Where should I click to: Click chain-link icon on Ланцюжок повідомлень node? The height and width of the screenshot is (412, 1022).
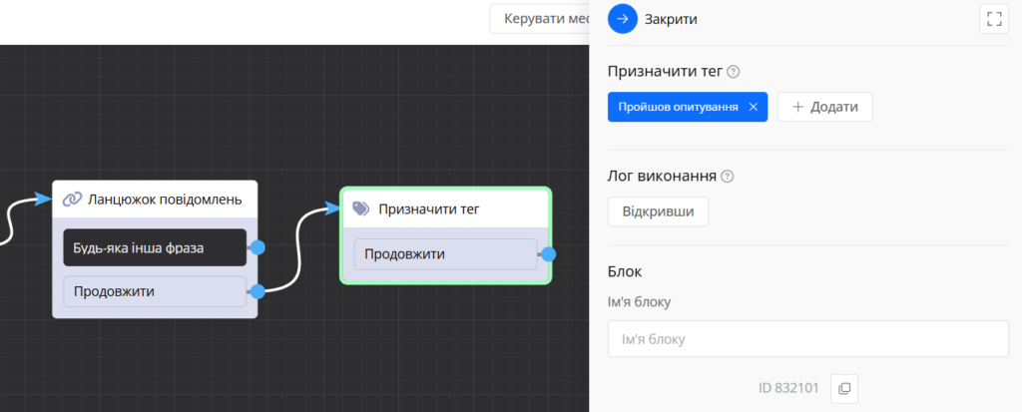[72, 199]
